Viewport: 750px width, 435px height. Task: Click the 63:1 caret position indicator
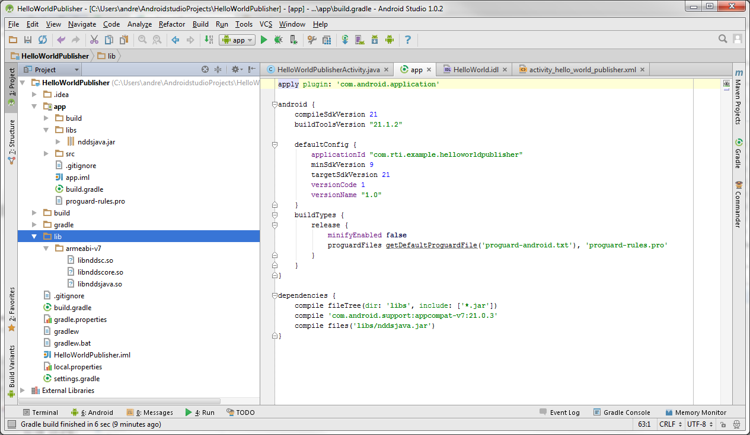coord(644,424)
